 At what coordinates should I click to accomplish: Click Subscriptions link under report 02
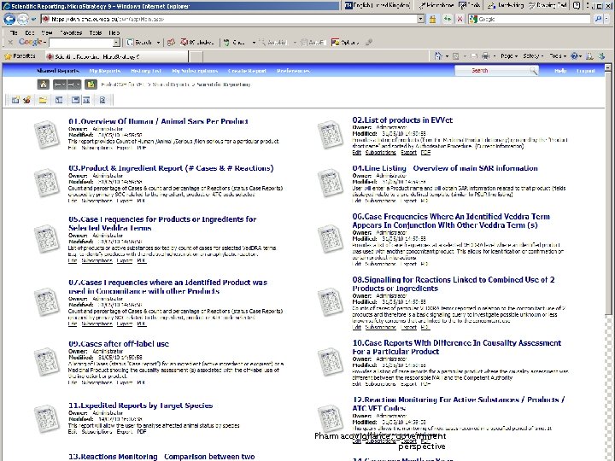[x=380, y=153]
